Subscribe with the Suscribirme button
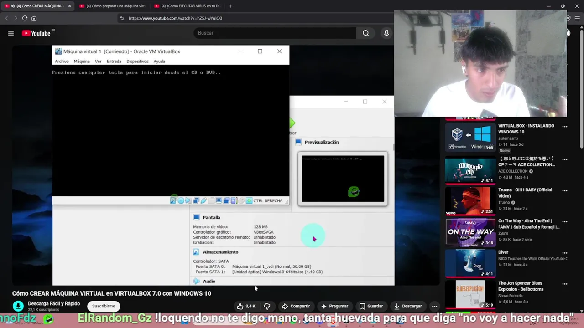 pos(104,306)
